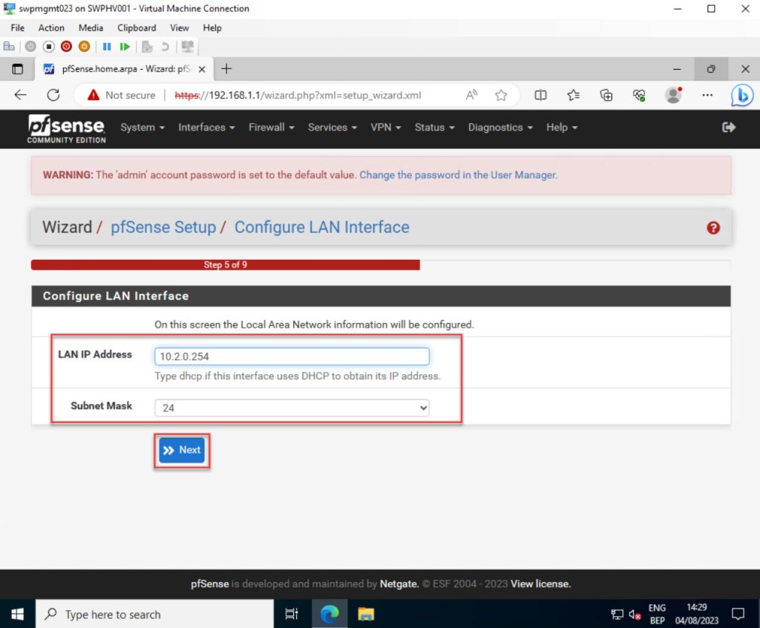Click the Step 5 of 9 progress bar
Screen dimensions: 760x628
[225, 265]
